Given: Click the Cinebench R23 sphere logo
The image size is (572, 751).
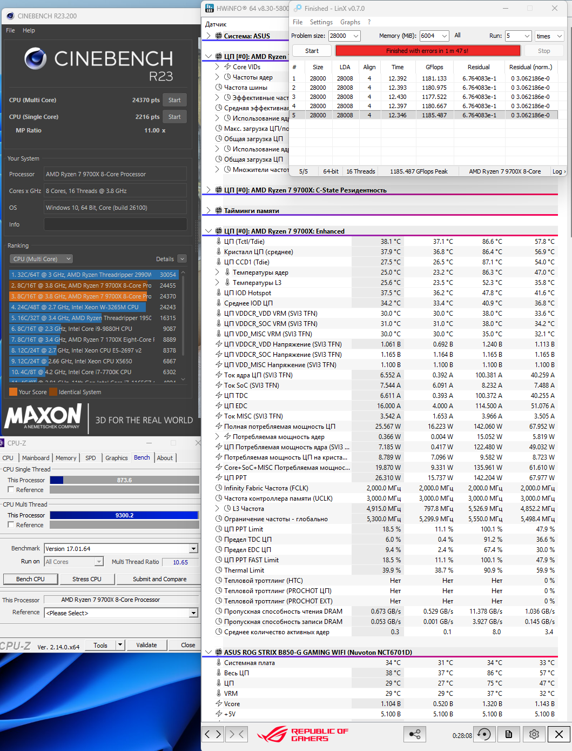Looking at the screenshot, I should (x=36, y=58).
